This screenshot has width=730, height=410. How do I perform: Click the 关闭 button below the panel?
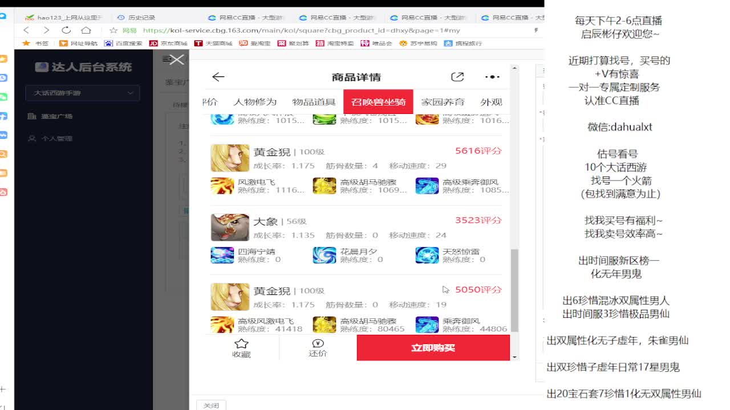211,405
